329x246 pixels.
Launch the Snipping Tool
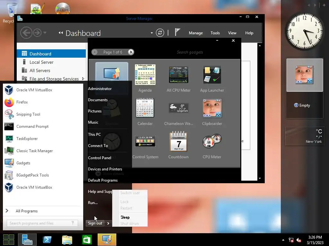coord(43,114)
